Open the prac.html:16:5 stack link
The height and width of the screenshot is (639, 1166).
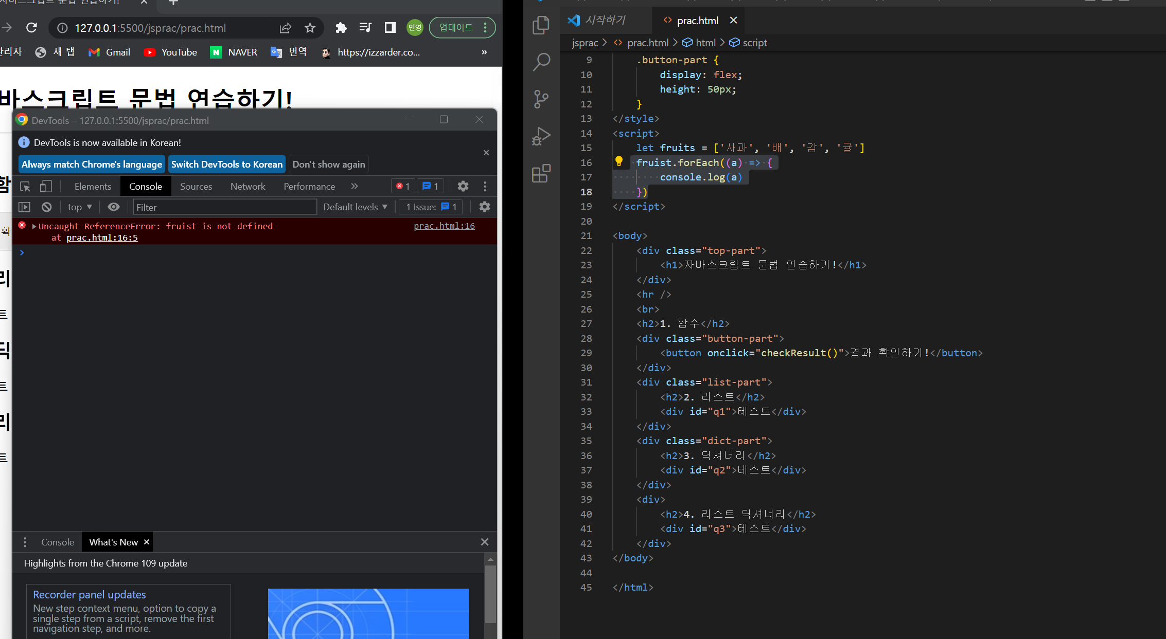[x=102, y=238]
